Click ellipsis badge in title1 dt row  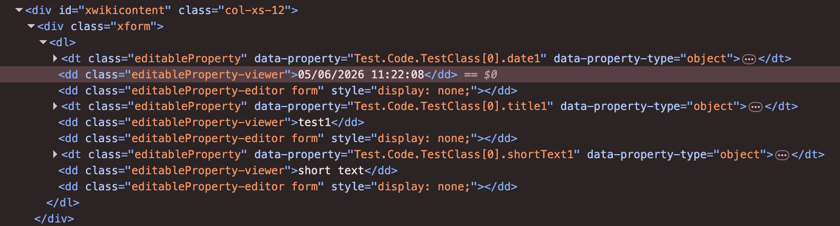[x=756, y=107]
